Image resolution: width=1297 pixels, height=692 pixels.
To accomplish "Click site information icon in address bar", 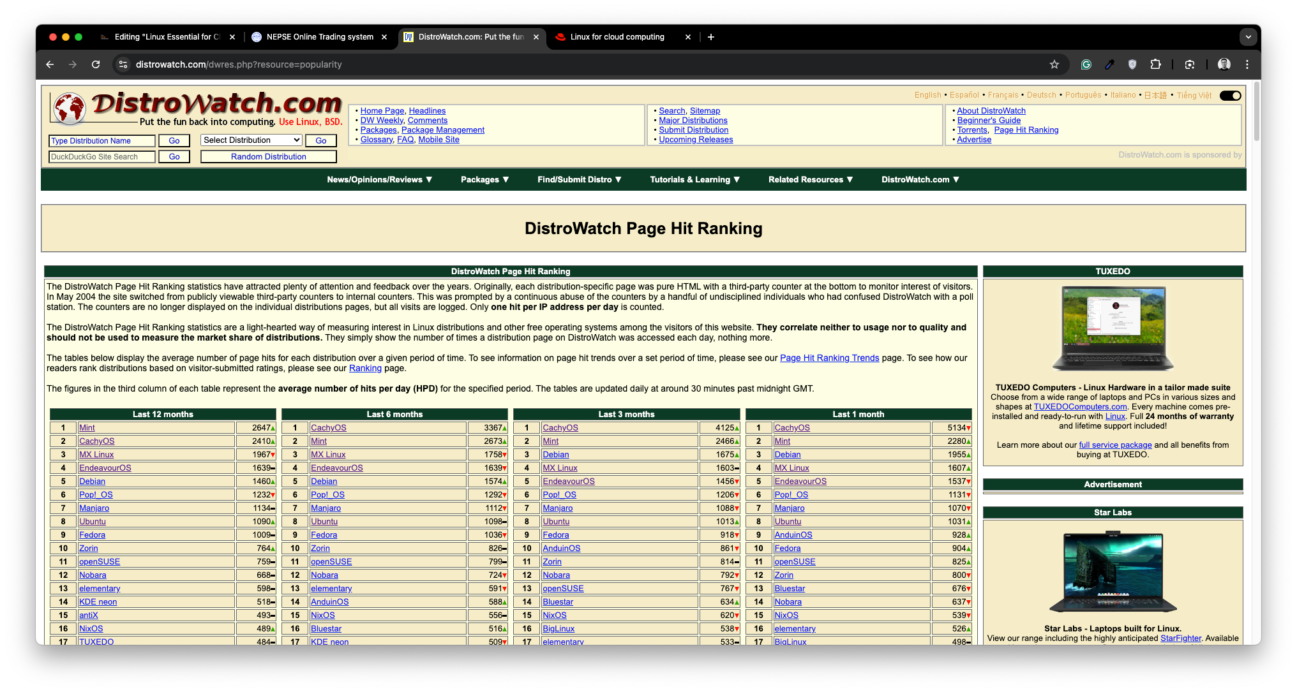I will (x=123, y=64).
